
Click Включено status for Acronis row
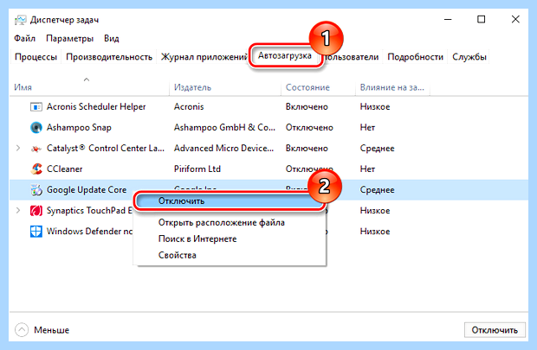tap(307, 106)
